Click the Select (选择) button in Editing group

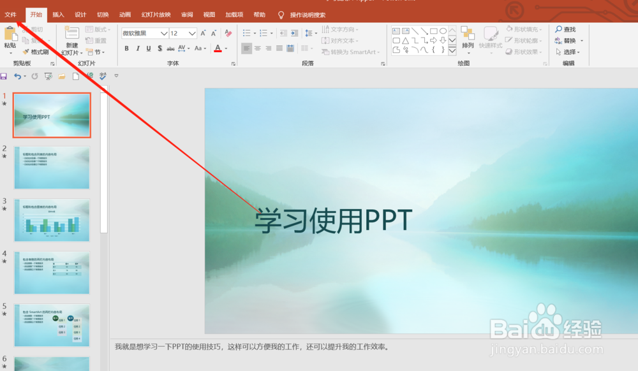tap(567, 51)
